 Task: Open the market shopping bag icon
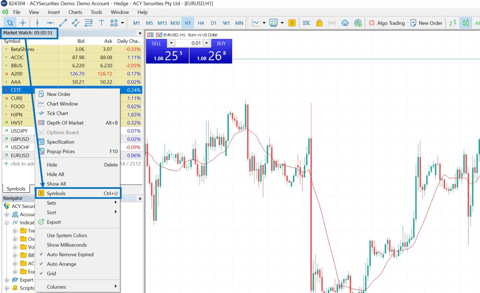319,23
